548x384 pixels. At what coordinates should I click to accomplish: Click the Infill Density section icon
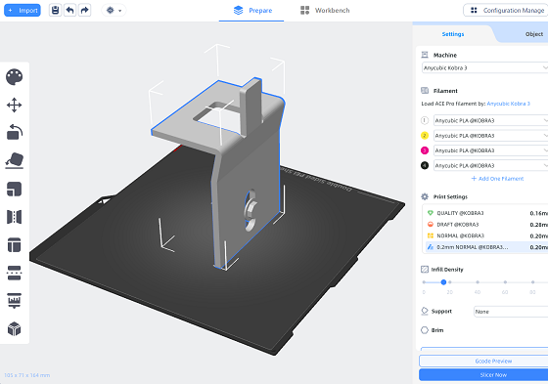tap(425, 269)
